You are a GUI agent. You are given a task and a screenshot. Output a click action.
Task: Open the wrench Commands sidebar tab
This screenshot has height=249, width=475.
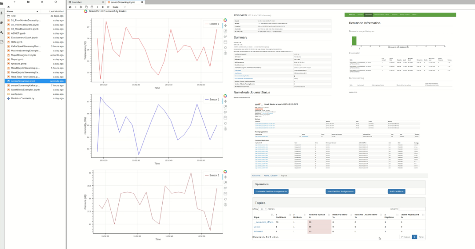[x=2, y=32]
